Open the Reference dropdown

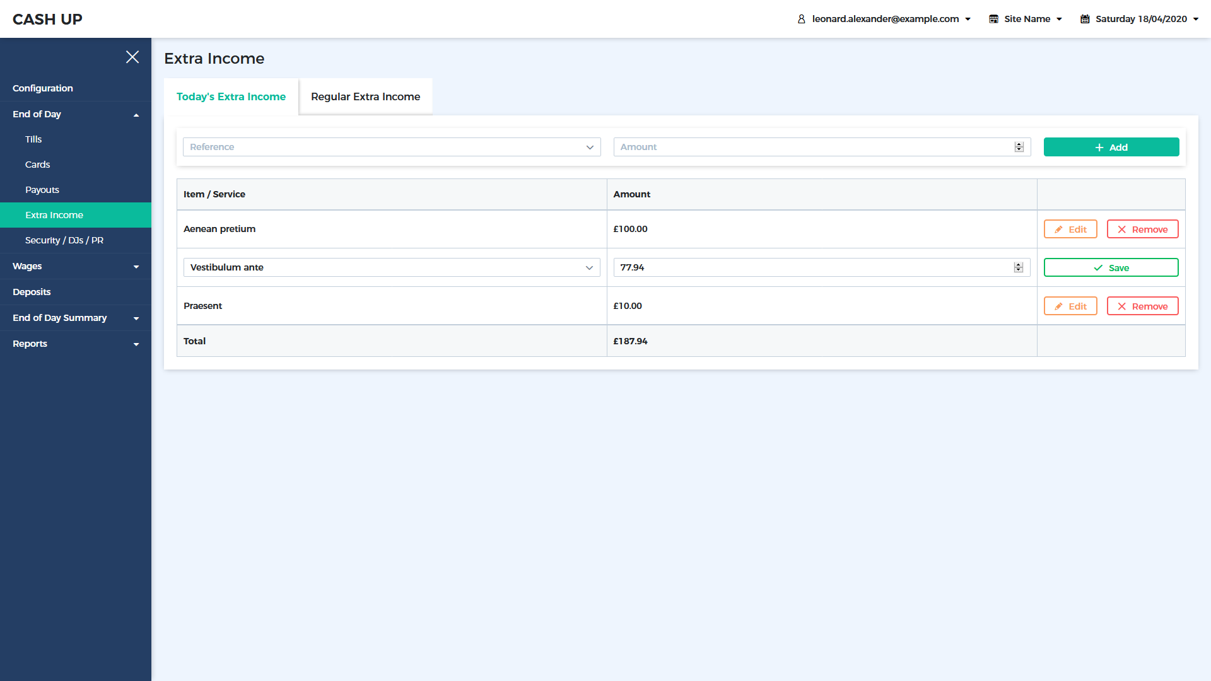(x=392, y=148)
